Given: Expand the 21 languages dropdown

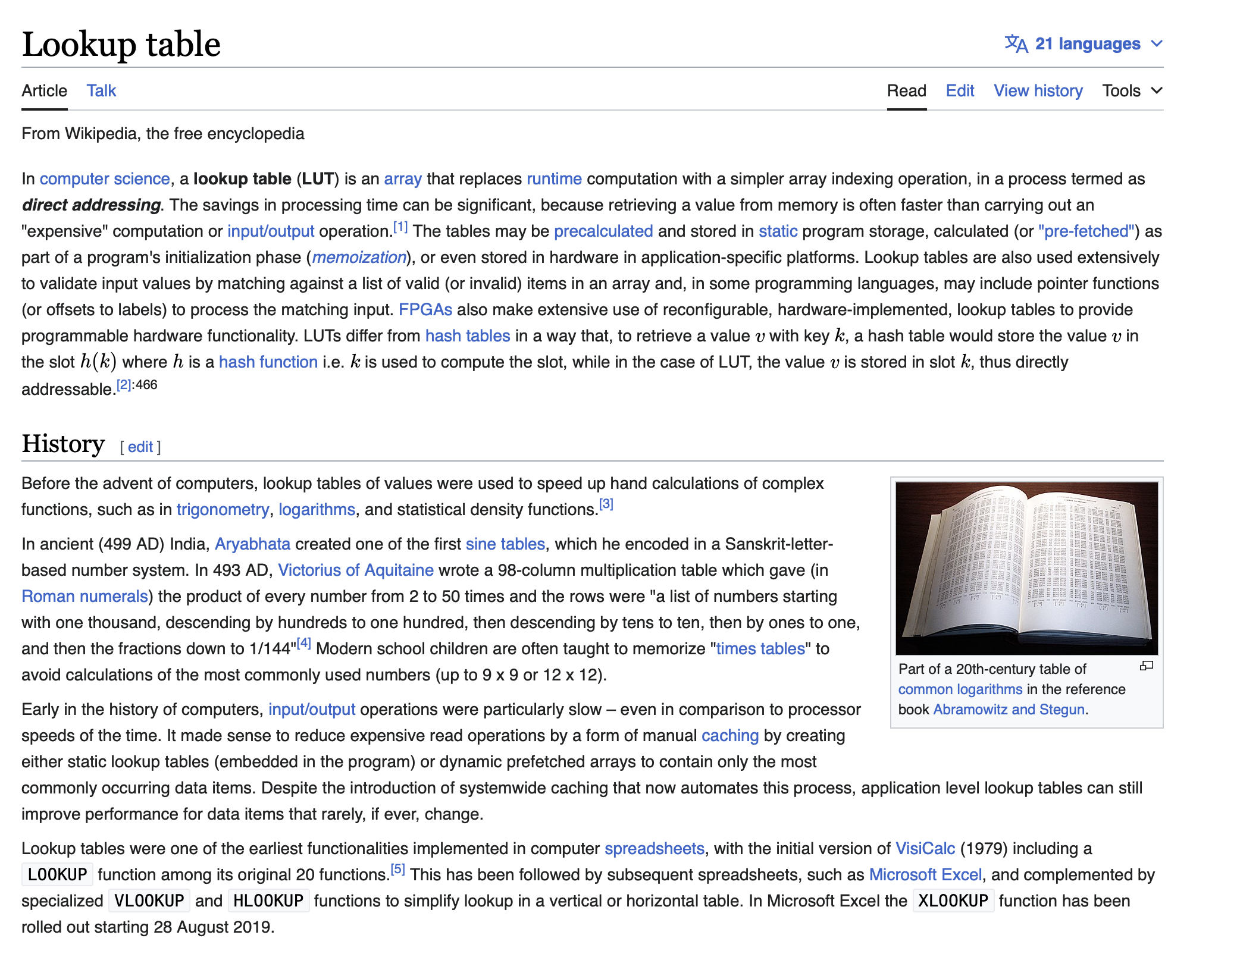Looking at the screenshot, I should click(x=1084, y=43).
